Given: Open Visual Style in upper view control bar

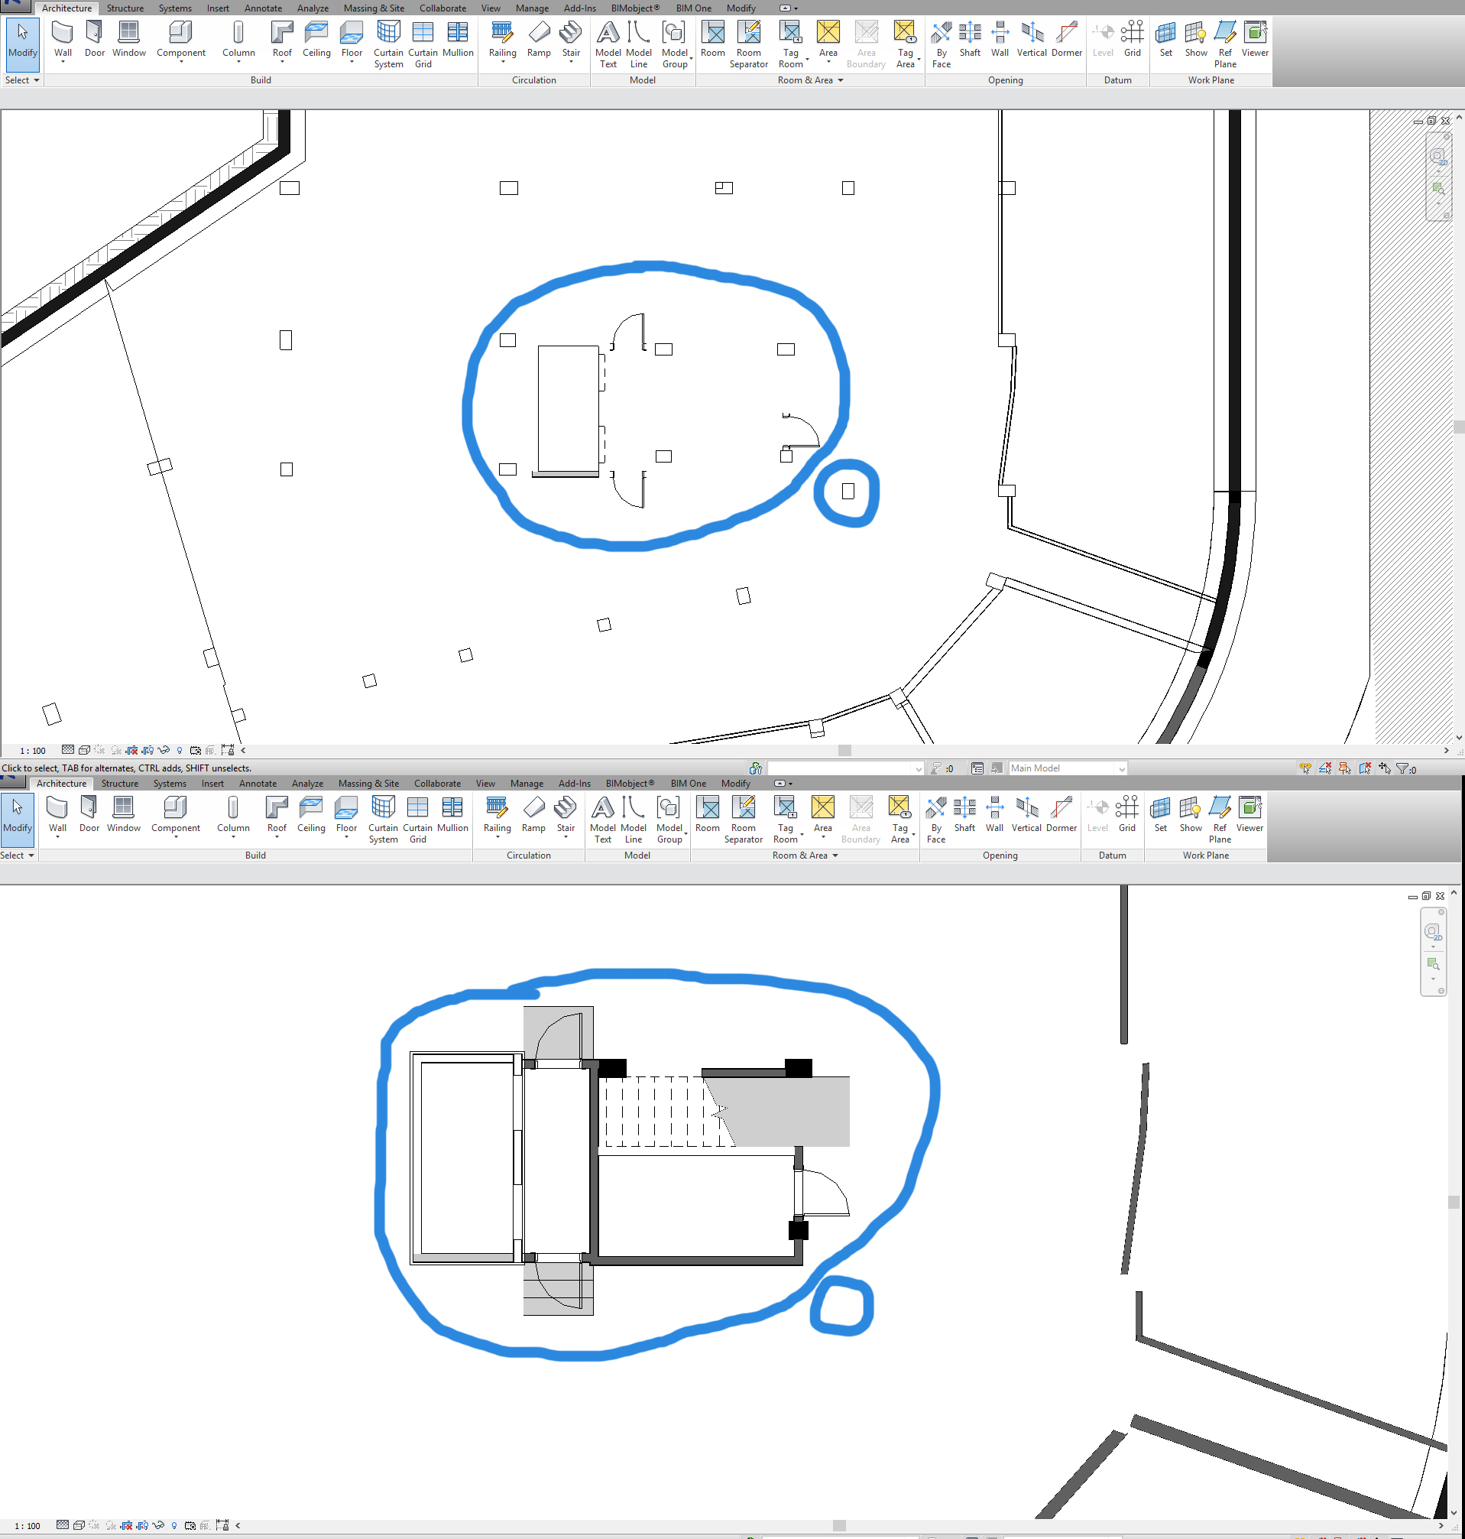Looking at the screenshot, I should pyautogui.click(x=84, y=750).
